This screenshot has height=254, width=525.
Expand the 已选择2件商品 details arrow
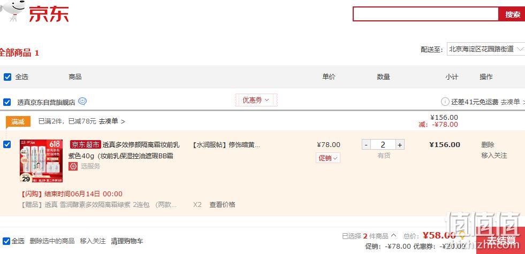pos(394,236)
